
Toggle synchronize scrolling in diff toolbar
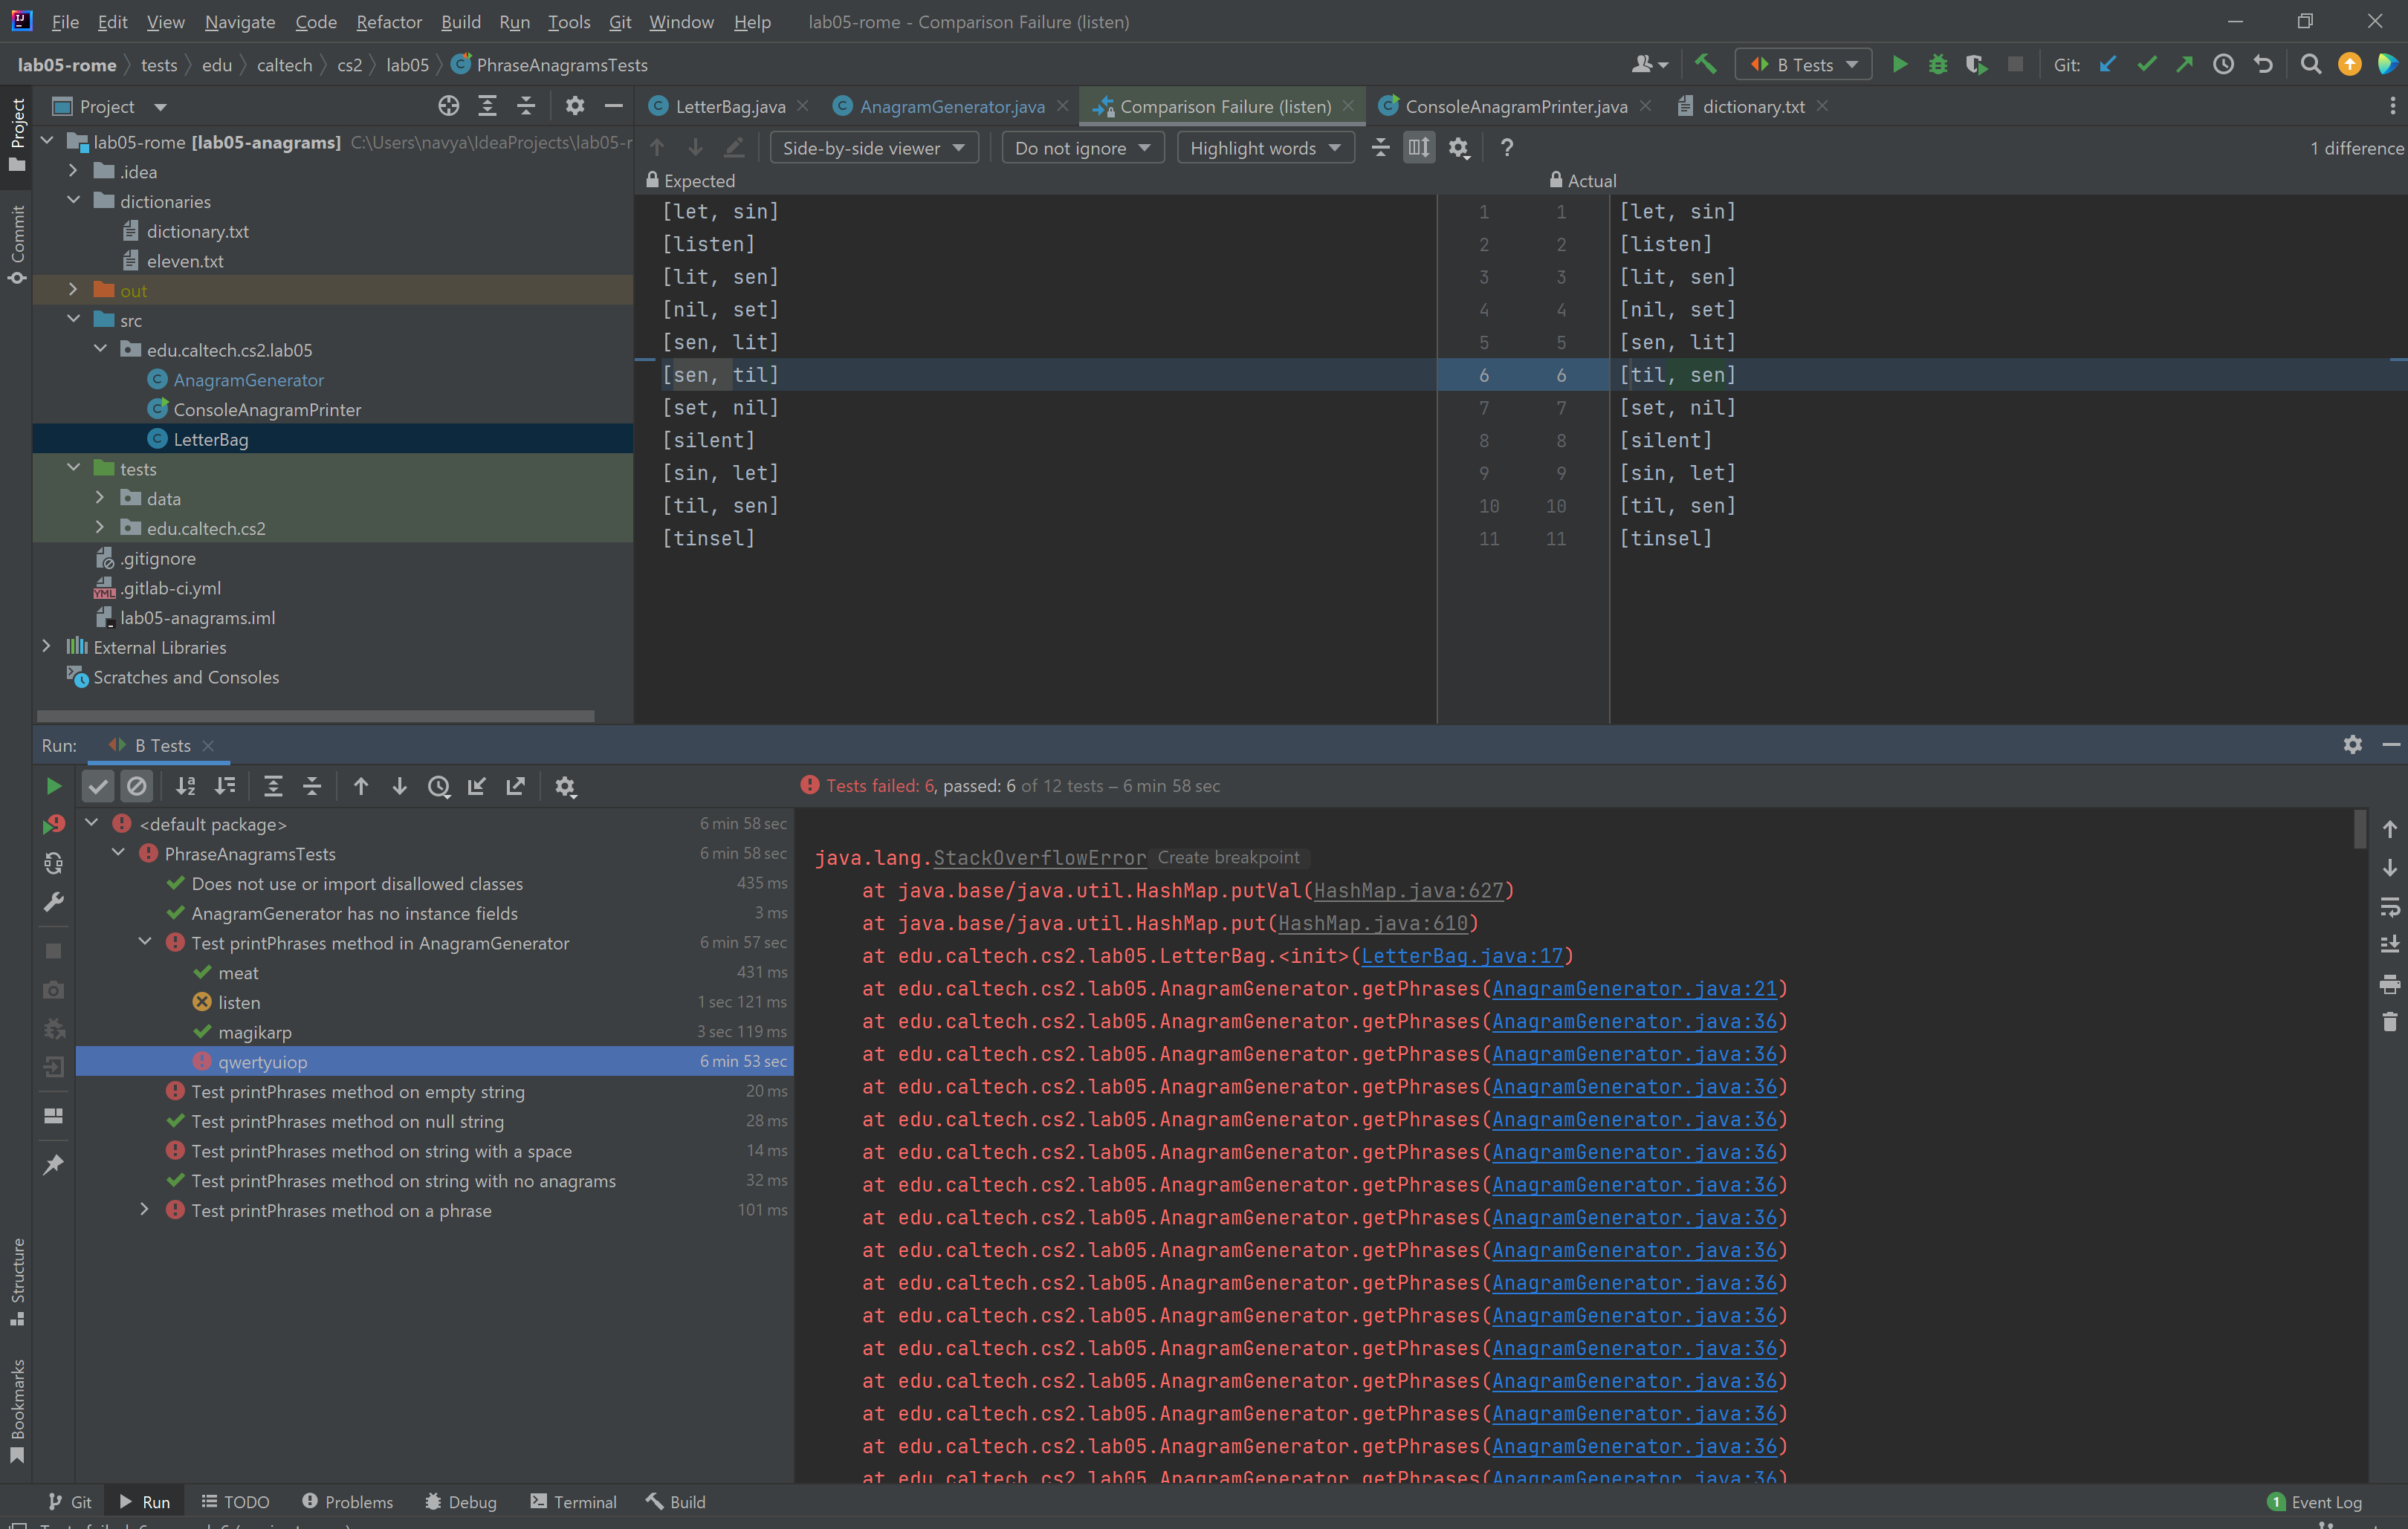[x=1418, y=148]
